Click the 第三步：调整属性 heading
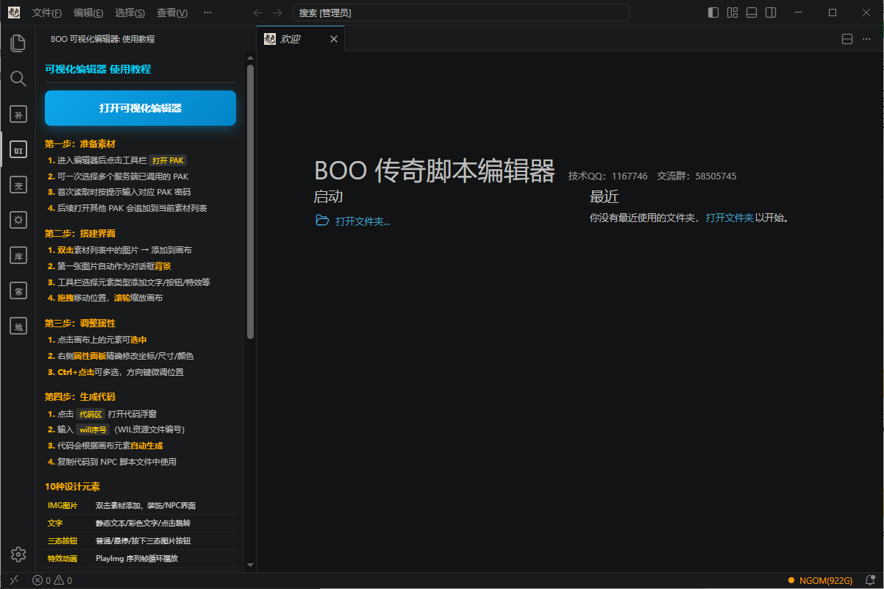The image size is (884, 589). 80,323
